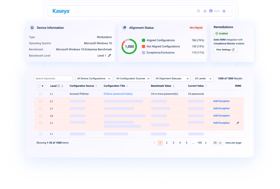Viewport: 280px width, 189px height.
Task: Check the first highlighted L1 row checkbox
Action: 41,101
